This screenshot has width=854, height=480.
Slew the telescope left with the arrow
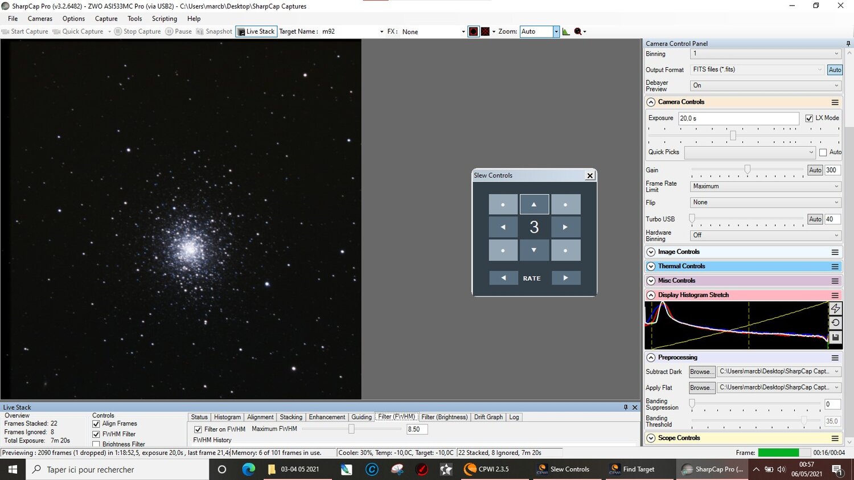pos(503,227)
